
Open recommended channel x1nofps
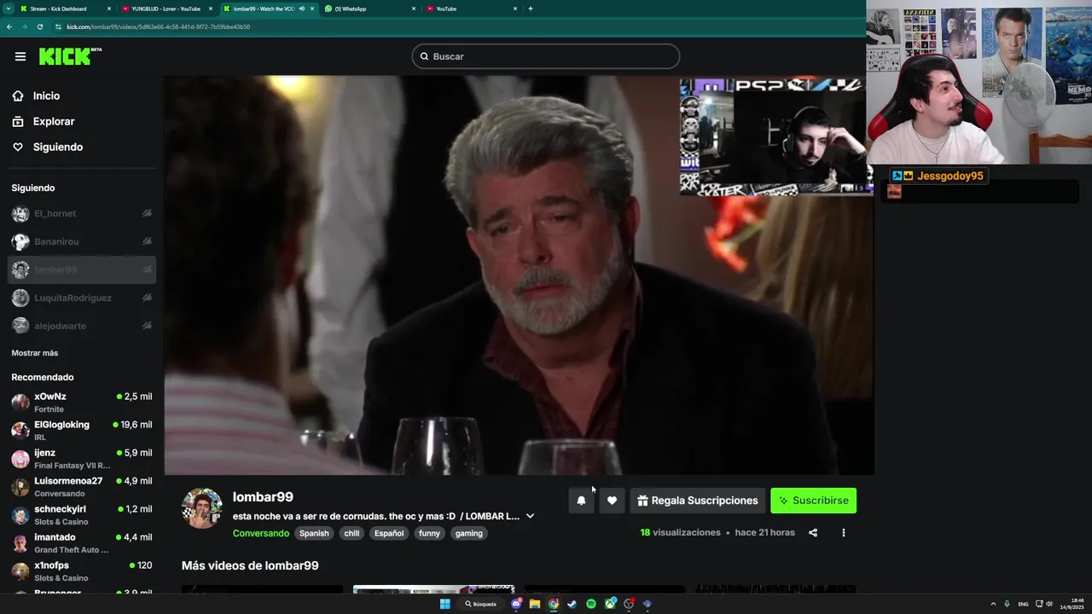point(81,571)
